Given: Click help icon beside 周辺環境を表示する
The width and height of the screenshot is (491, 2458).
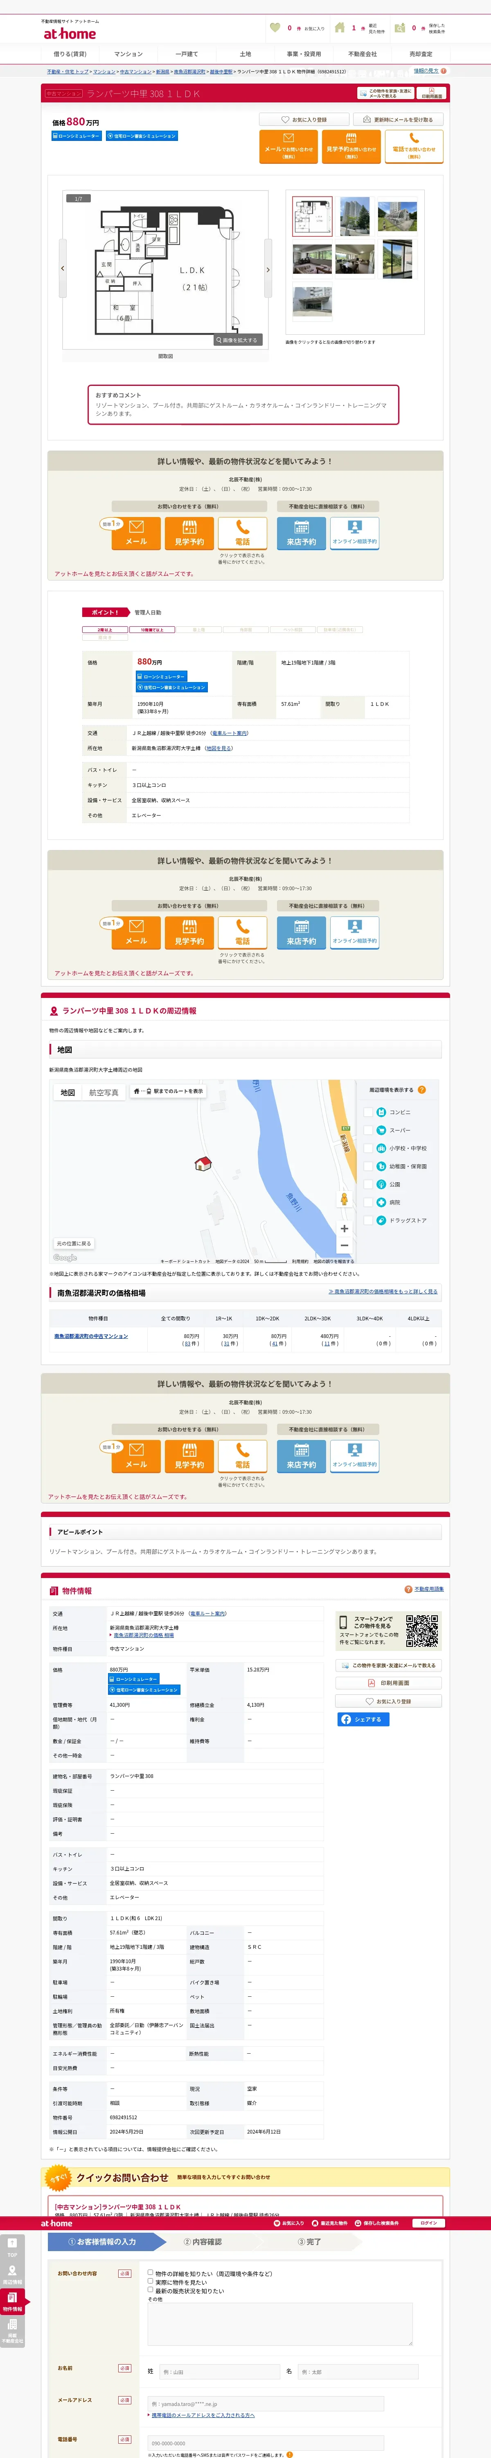Looking at the screenshot, I should (x=421, y=1090).
